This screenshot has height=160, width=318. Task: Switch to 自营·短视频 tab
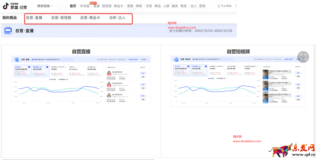61,18
